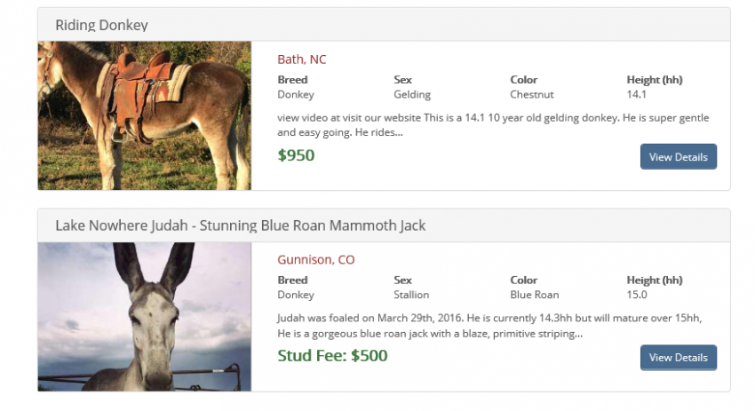Click the Stud Fee: $500 text

pyautogui.click(x=332, y=356)
